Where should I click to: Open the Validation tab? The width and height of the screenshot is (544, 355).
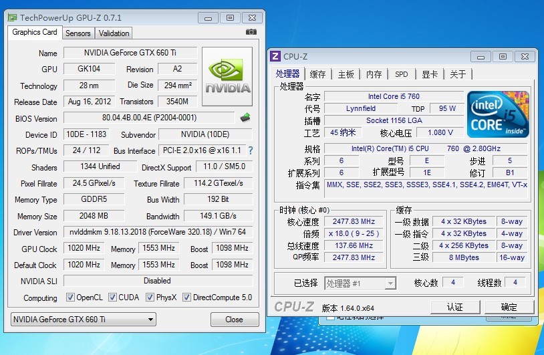point(114,33)
